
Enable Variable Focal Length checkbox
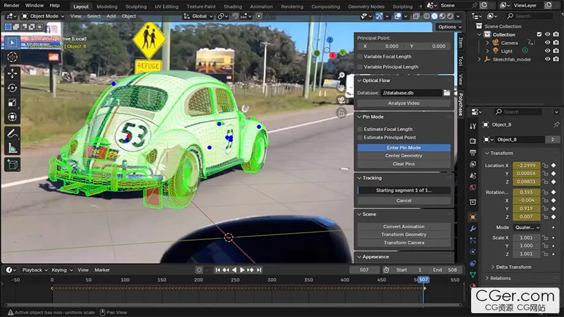(x=360, y=57)
